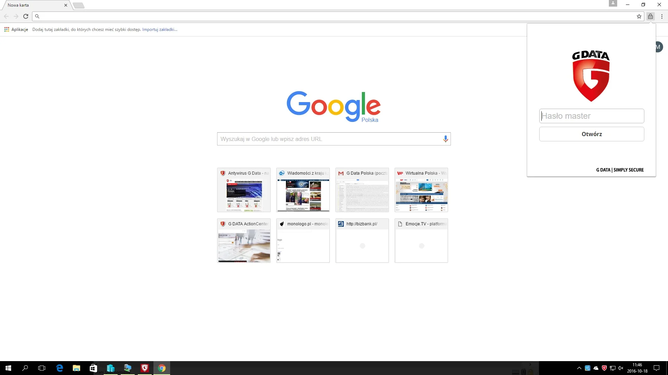Show hidden system tray icons

(579, 368)
